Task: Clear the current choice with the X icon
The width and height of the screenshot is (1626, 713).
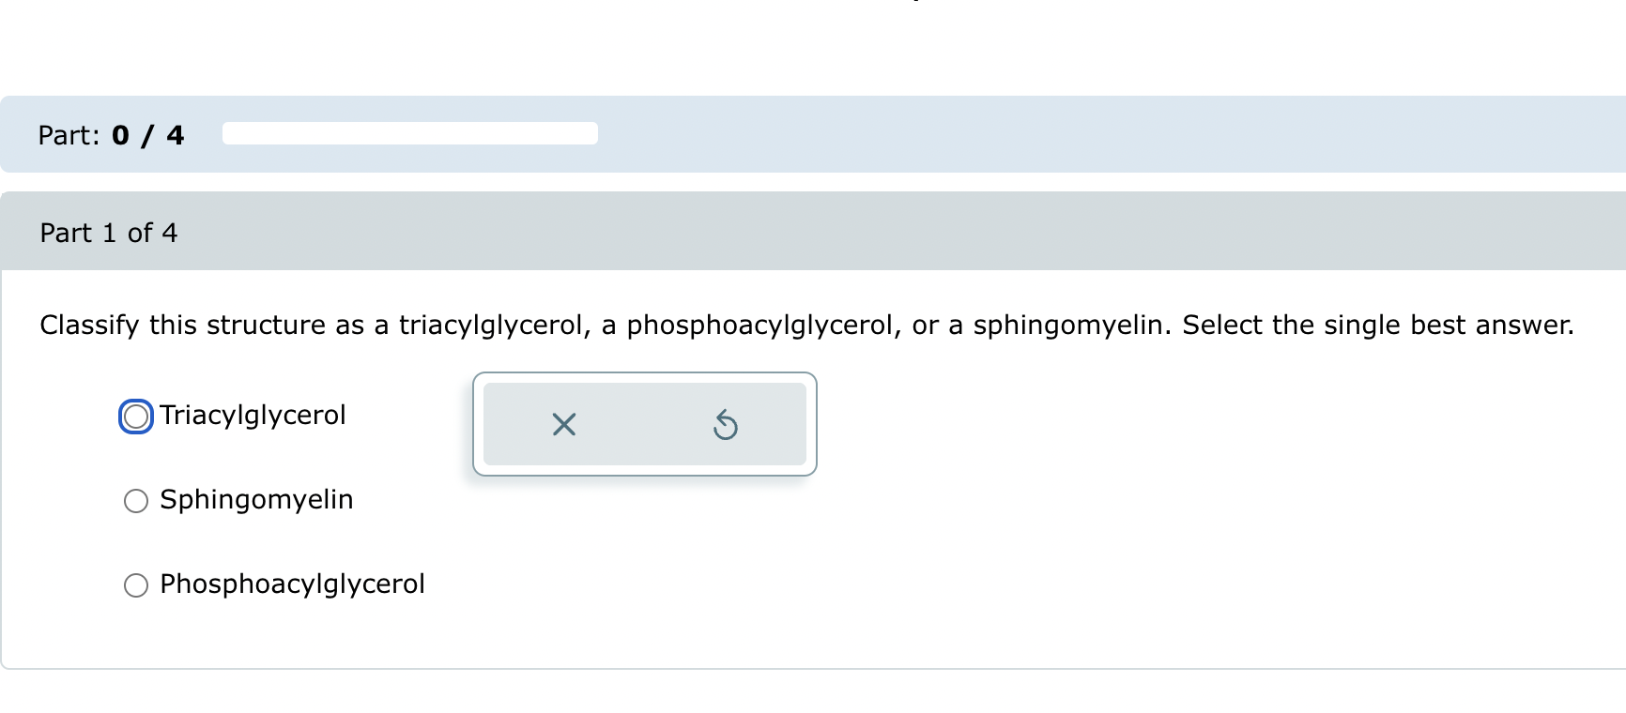Action: pos(562,425)
